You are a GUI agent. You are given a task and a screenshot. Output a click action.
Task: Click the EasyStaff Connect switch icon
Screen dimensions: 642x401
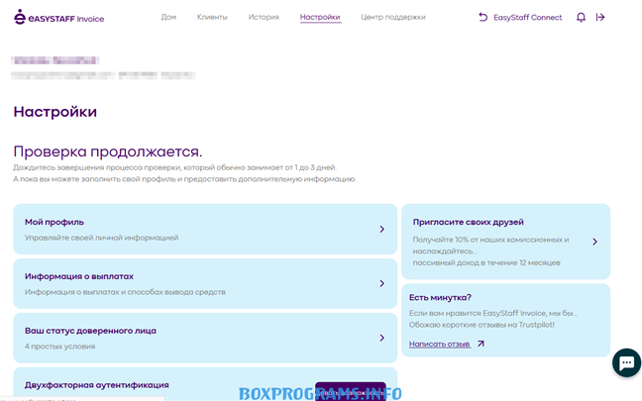tap(482, 18)
